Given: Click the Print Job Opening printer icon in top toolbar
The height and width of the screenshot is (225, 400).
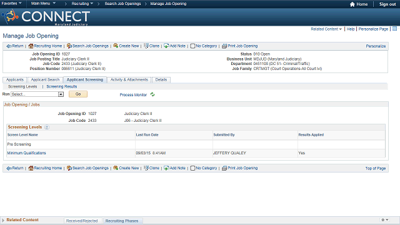Looking at the screenshot, I should (224, 46).
